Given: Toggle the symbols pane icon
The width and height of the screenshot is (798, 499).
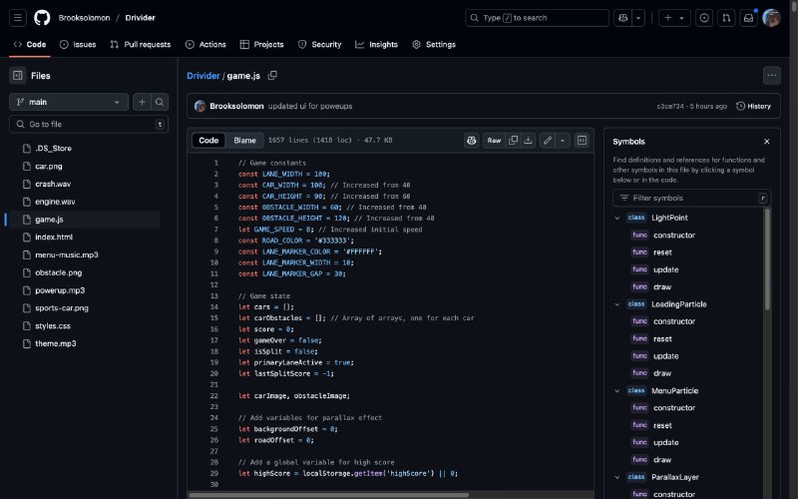Looking at the screenshot, I should [x=582, y=140].
